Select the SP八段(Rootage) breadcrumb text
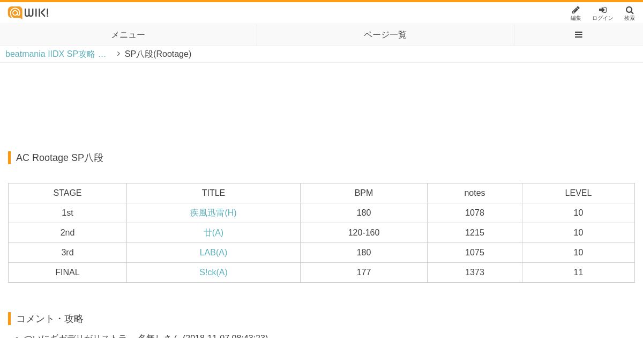This screenshot has height=338, width=643. point(158,54)
